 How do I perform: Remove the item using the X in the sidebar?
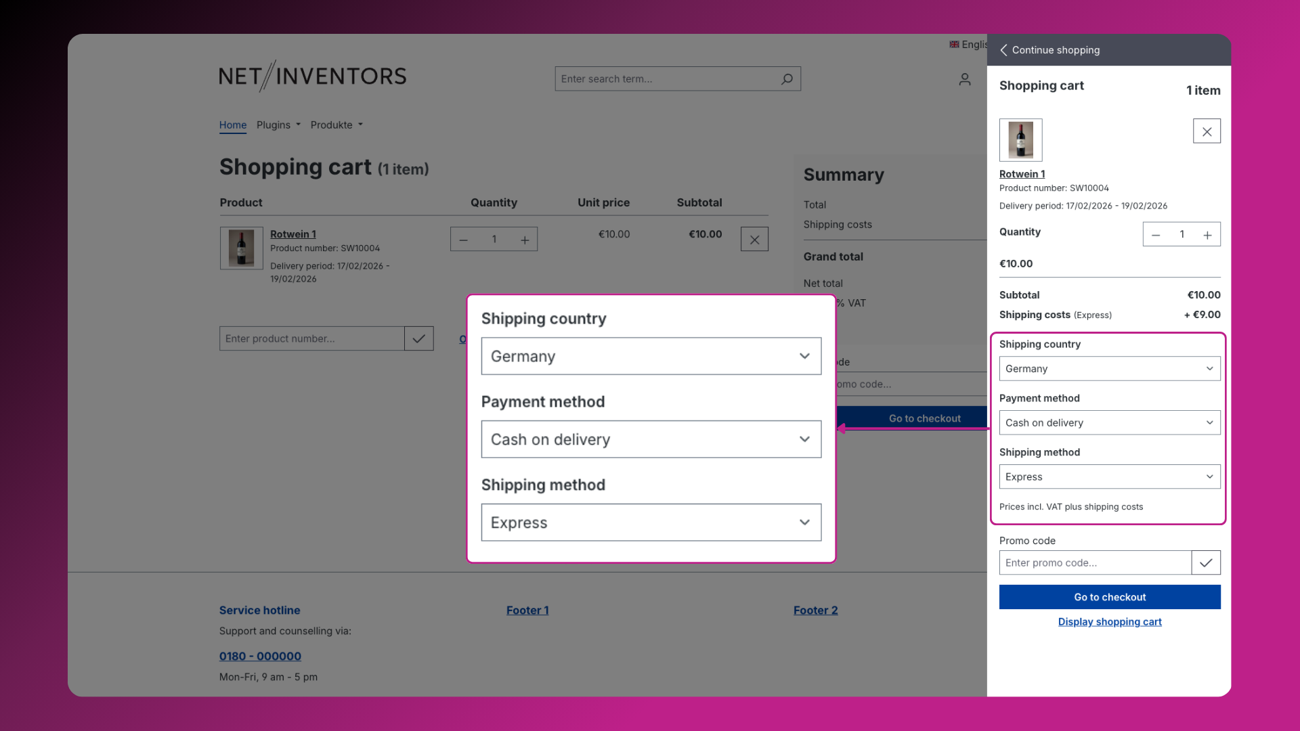pyautogui.click(x=1206, y=131)
